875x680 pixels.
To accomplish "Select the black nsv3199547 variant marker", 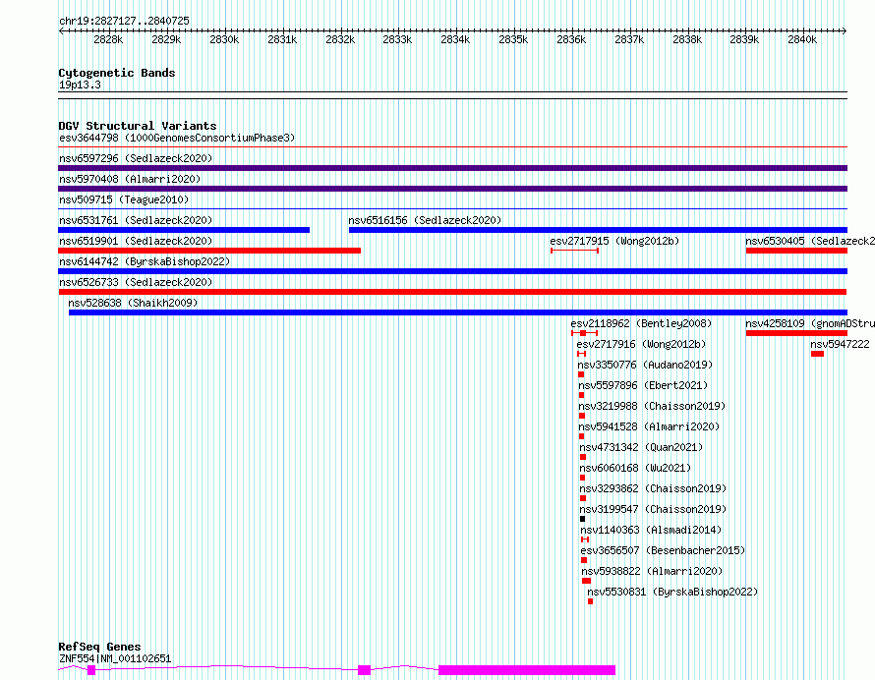I will [583, 519].
